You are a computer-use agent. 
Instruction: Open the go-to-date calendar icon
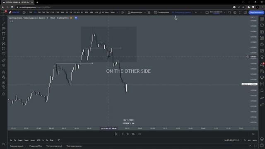point(59,140)
